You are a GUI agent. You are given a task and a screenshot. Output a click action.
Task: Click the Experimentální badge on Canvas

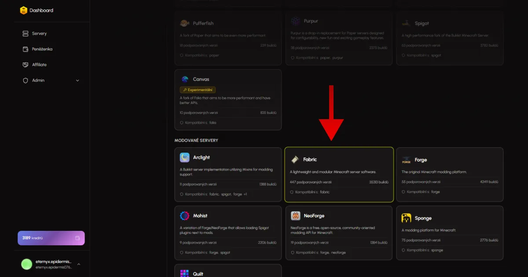coord(198,90)
